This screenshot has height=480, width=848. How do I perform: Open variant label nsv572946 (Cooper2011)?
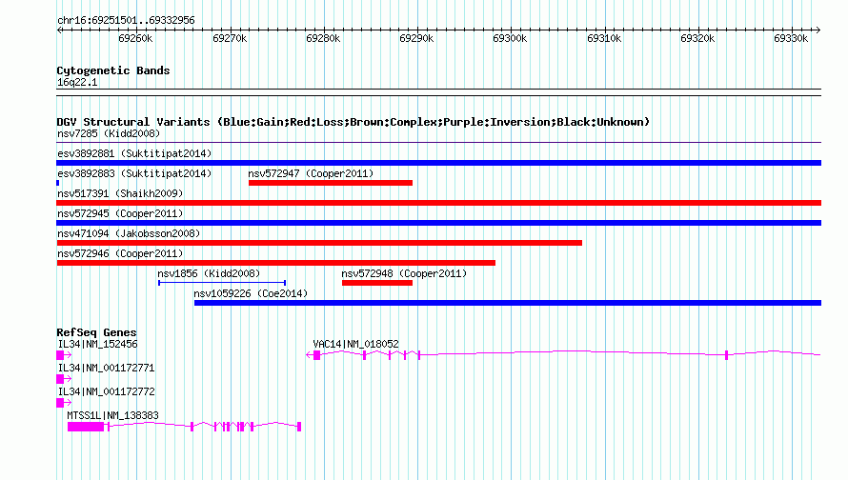click(120, 253)
